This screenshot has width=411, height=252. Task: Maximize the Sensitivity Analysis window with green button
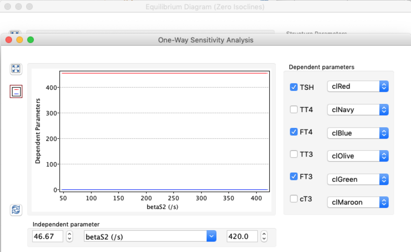click(31, 40)
